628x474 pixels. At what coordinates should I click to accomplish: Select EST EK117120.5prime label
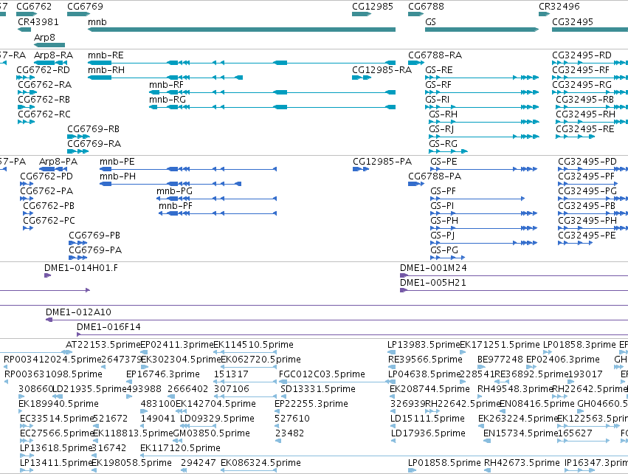click(180, 448)
